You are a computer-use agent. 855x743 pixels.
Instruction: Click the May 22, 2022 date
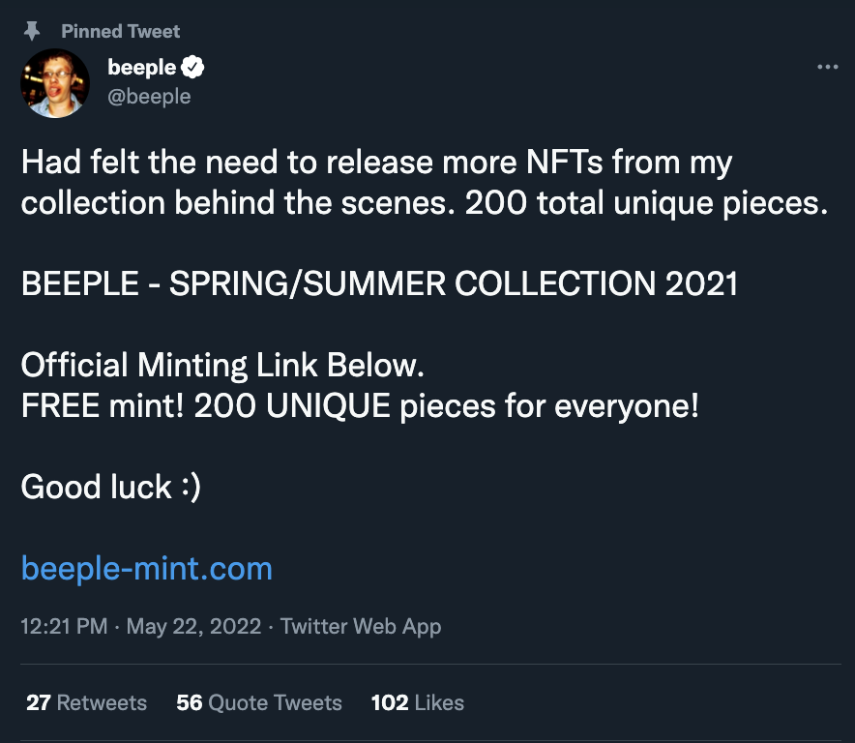pyautogui.click(x=193, y=626)
